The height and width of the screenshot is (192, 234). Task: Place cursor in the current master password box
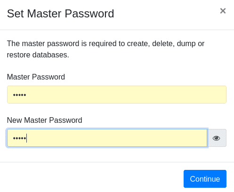(117, 95)
